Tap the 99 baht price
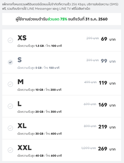 pos(108,61)
